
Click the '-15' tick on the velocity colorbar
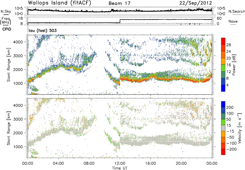point(230,131)
